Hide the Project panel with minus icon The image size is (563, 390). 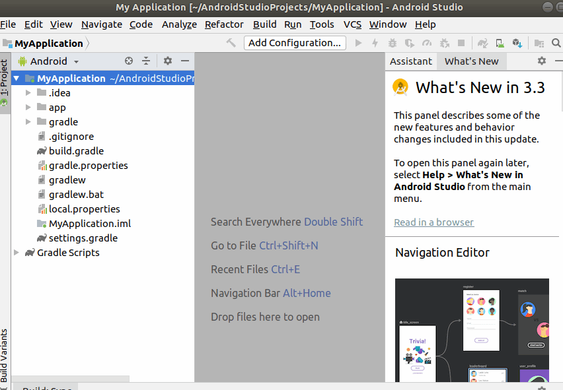coord(185,61)
